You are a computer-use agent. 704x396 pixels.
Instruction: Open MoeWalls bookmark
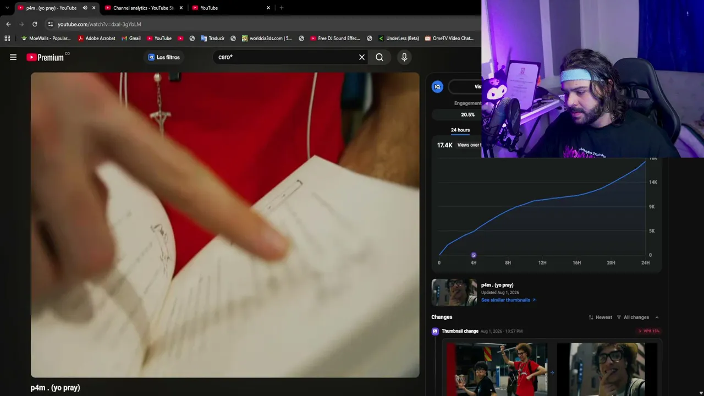tap(46, 38)
